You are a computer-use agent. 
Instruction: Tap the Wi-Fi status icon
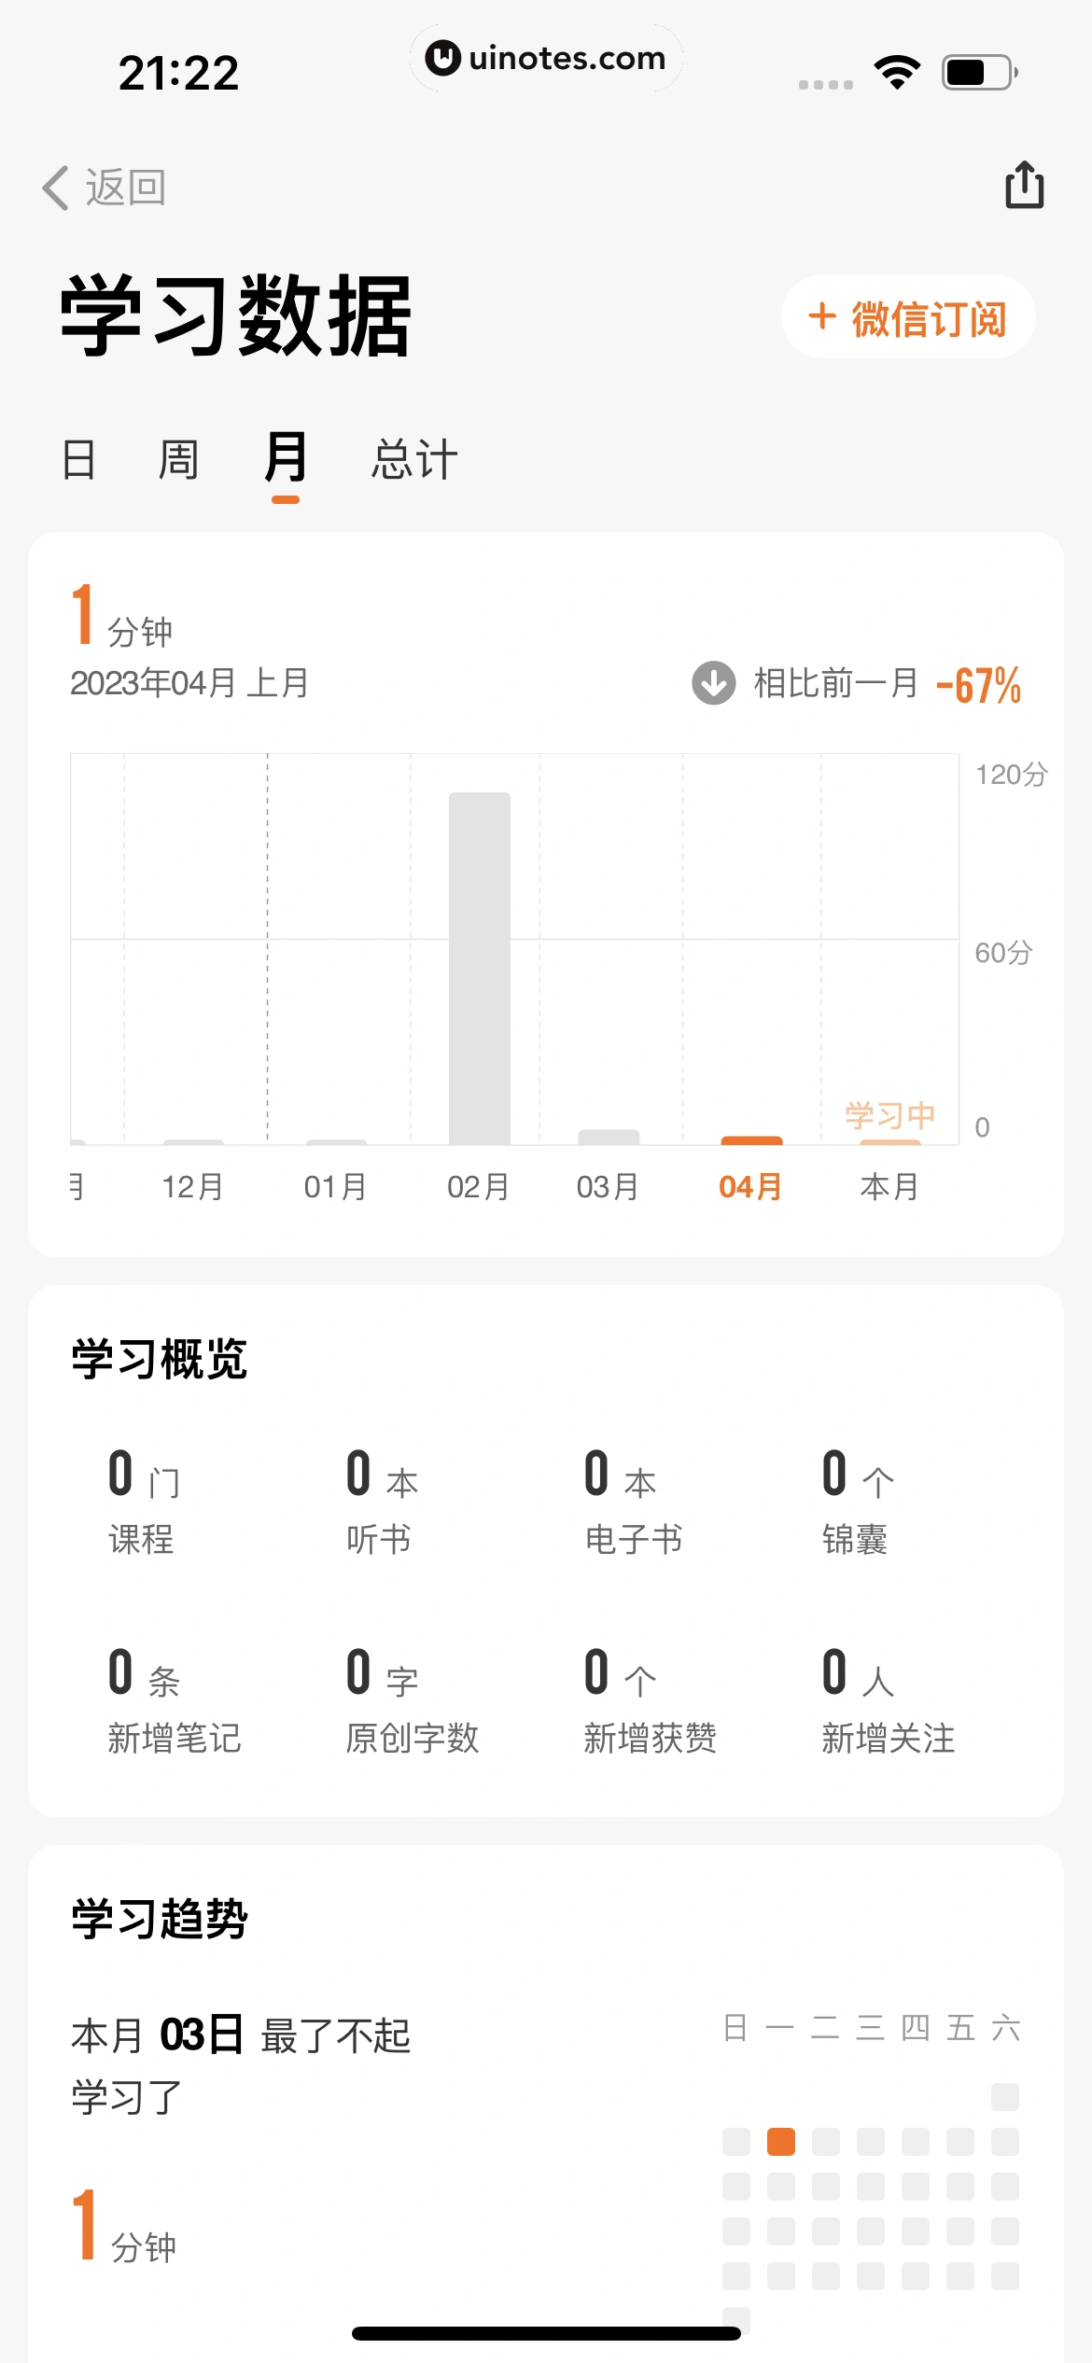tap(897, 72)
